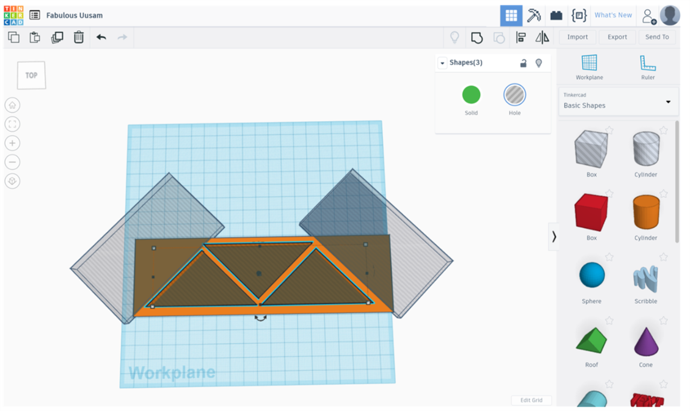Image resolution: width=690 pixels, height=411 pixels.
Task: Click the Mirror tool icon
Action: (542, 37)
